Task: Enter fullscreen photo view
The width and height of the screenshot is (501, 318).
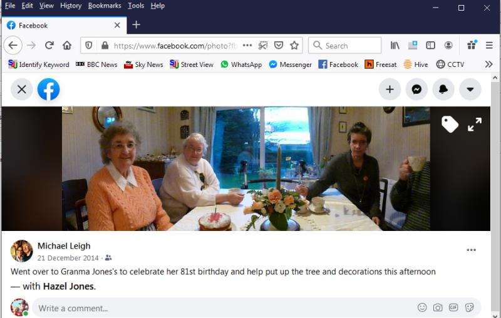Action: [475, 125]
